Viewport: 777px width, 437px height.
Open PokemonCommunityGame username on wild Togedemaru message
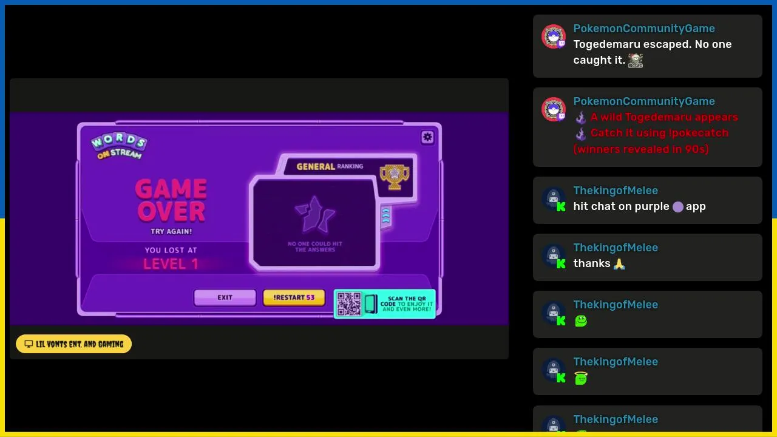click(644, 101)
